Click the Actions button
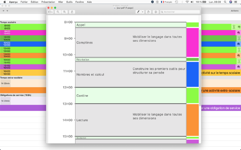Viewport: 241px width, 150px height. pyautogui.click(x=235, y=11)
